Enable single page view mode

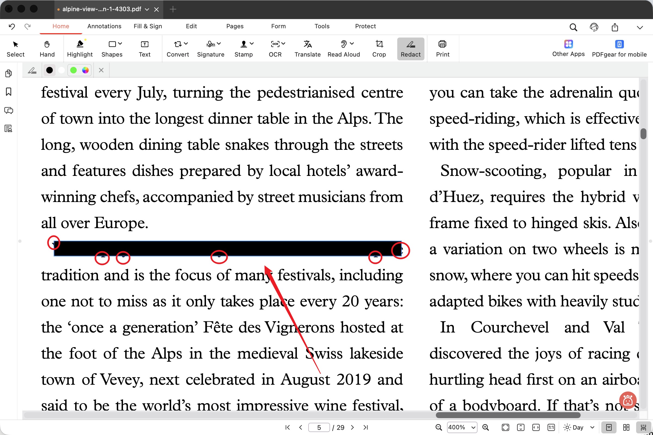(x=609, y=427)
